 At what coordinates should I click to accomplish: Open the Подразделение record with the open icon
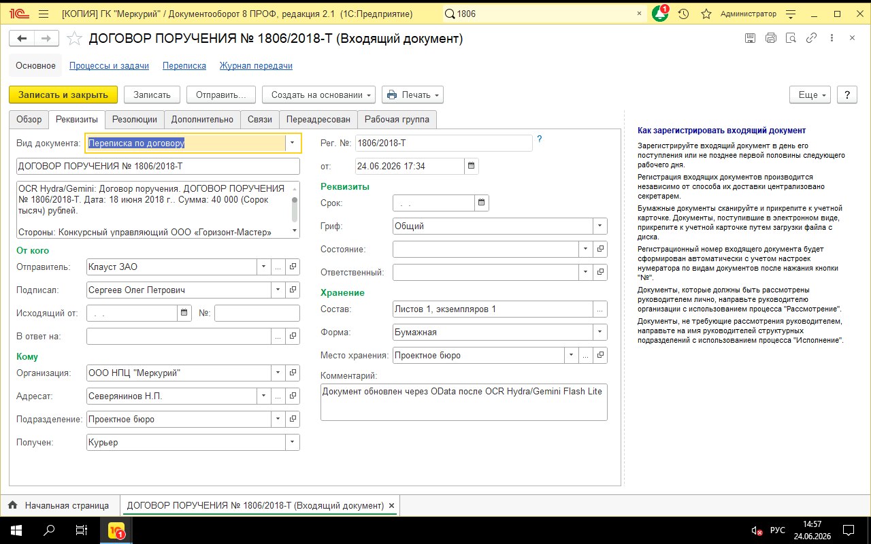click(293, 419)
